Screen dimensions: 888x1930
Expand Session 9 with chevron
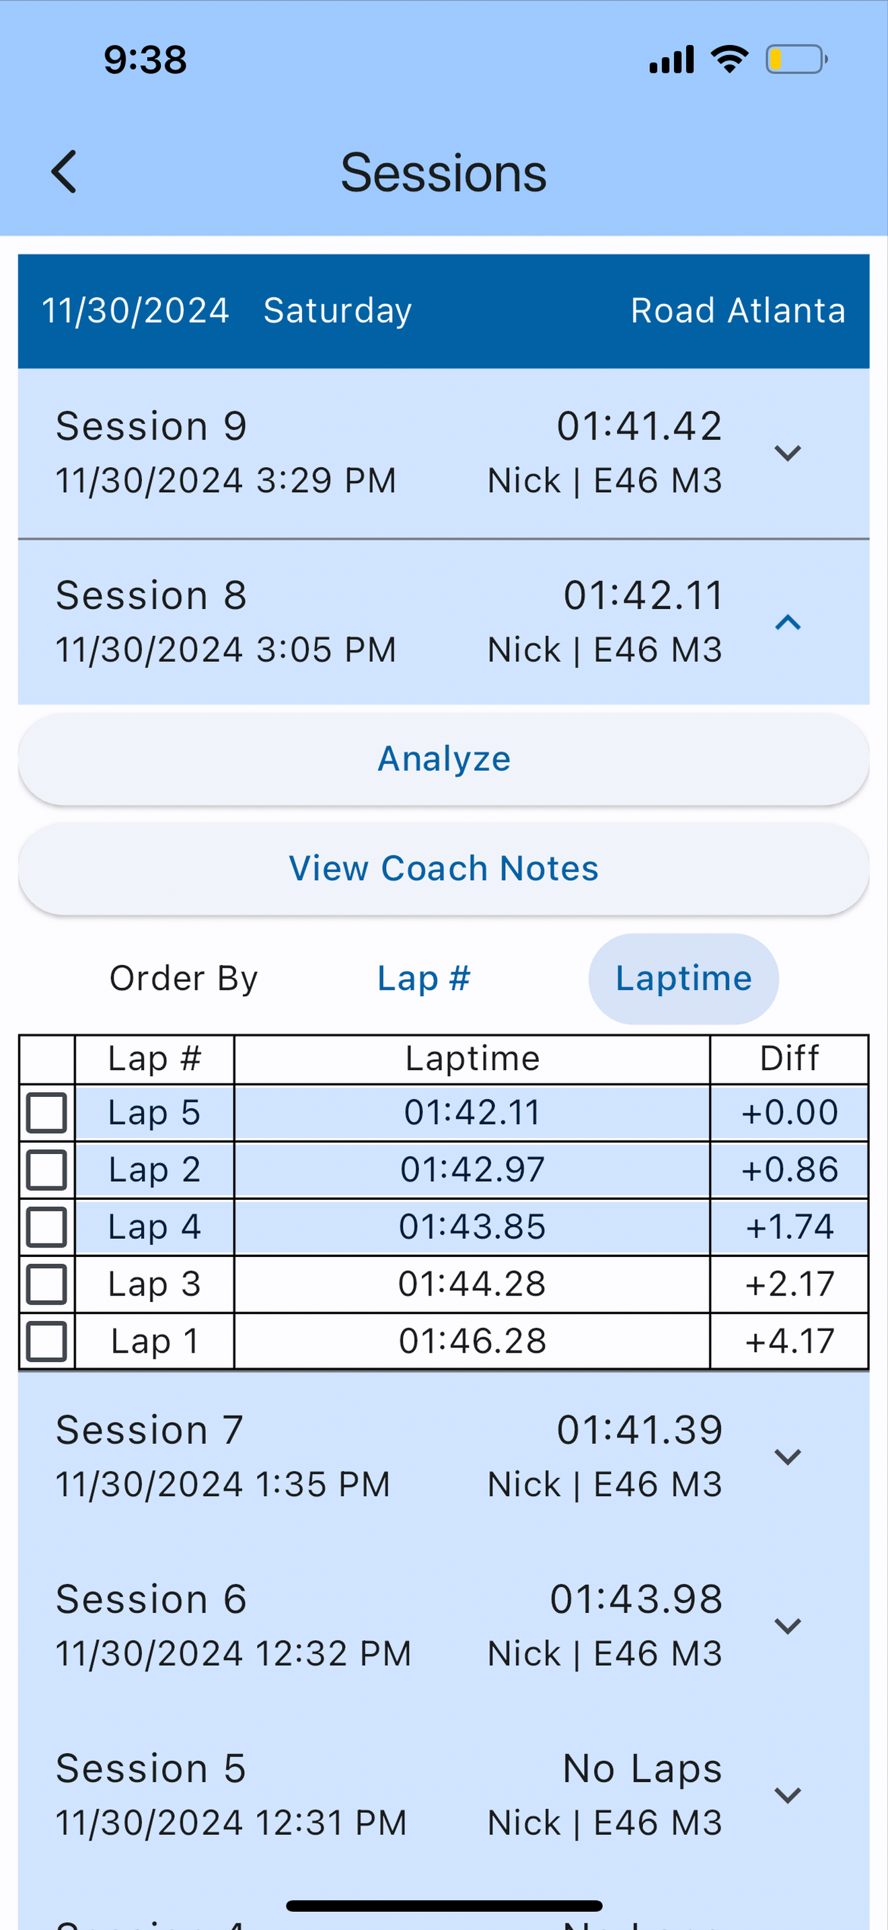(788, 454)
